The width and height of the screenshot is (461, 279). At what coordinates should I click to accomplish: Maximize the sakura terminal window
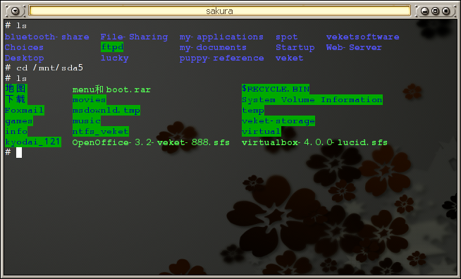click(435, 11)
